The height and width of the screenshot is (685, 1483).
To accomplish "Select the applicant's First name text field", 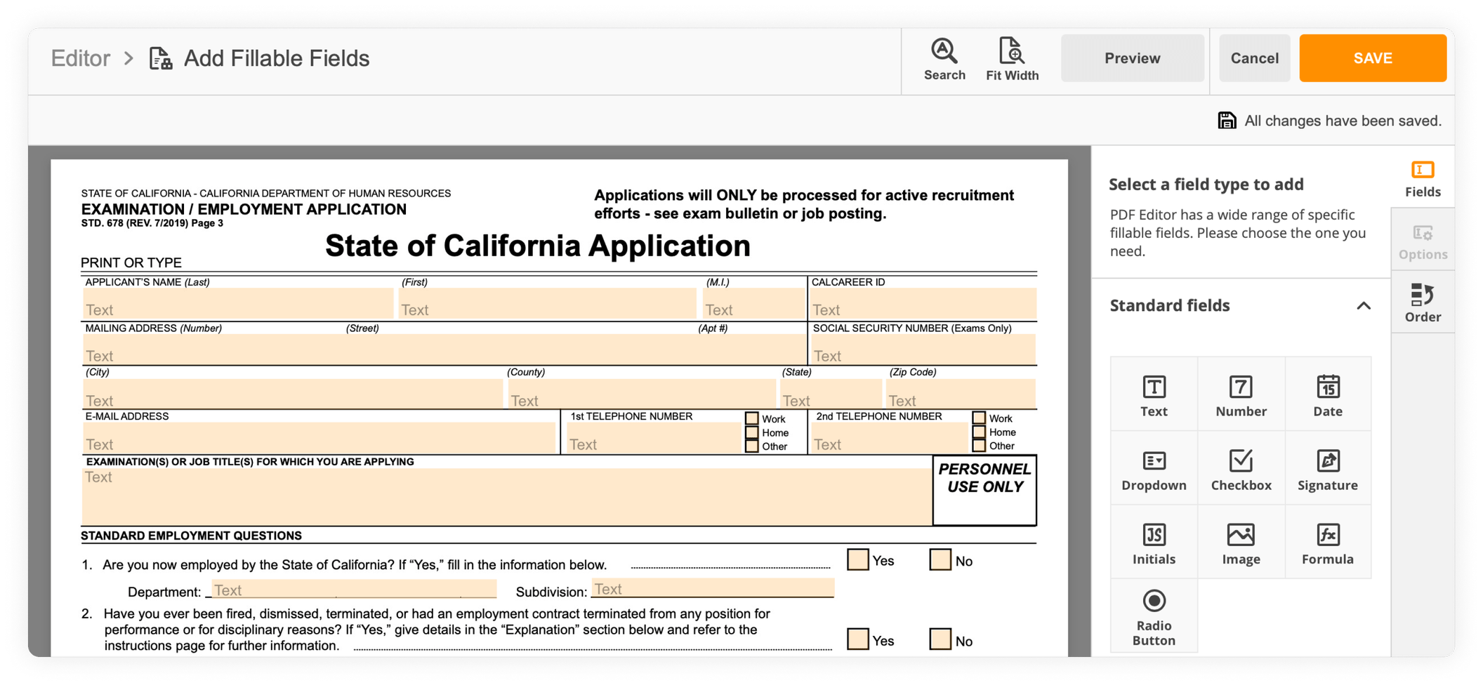I will click(547, 303).
